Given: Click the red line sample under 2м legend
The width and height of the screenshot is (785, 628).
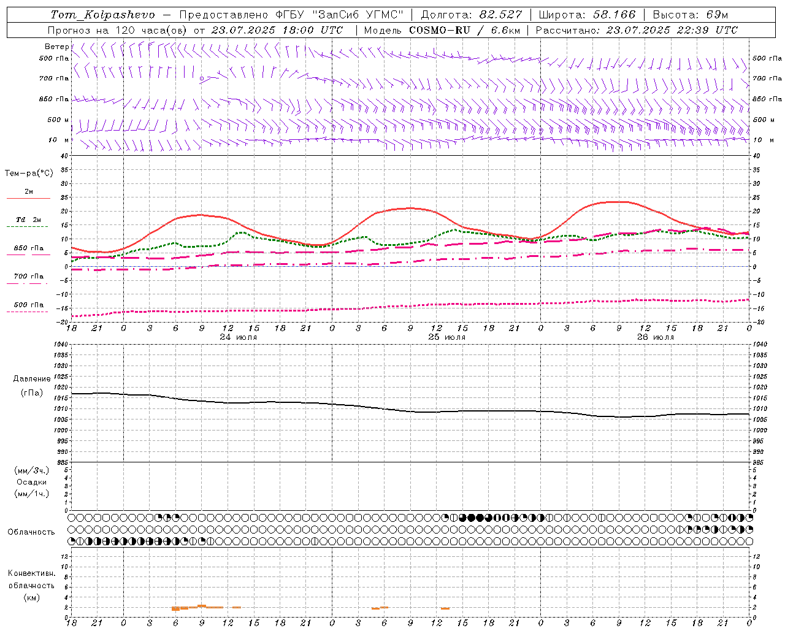Looking at the screenshot, I should pyautogui.click(x=29, y=199).
